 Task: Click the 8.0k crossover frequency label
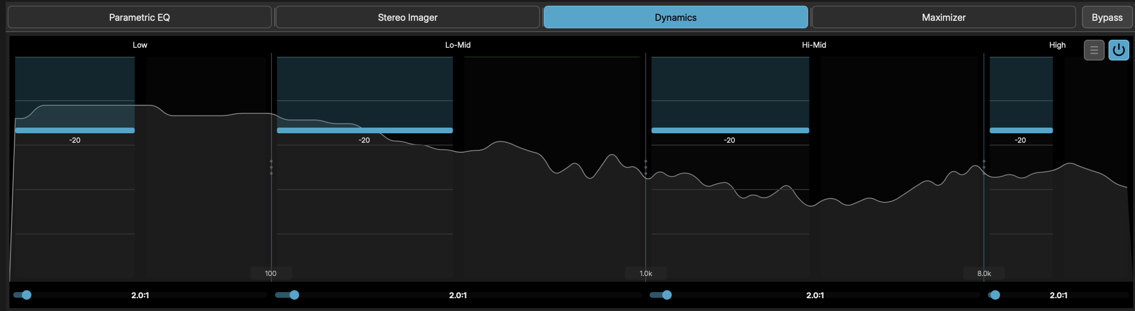984,273
